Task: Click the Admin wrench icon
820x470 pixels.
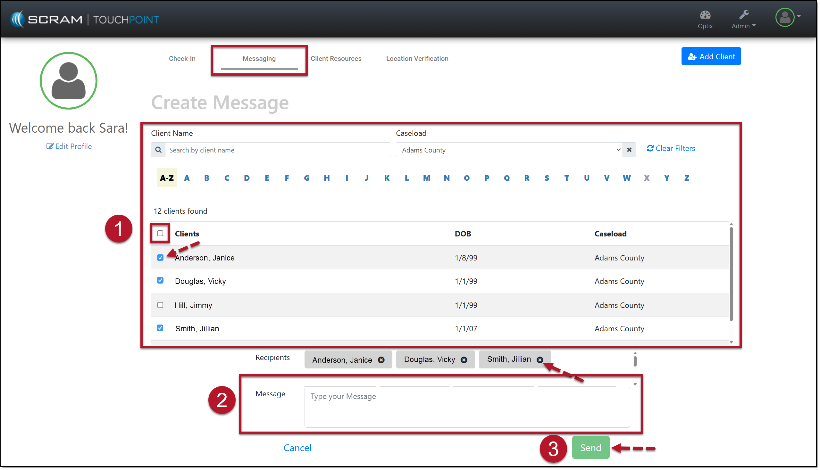Action: 744,14
